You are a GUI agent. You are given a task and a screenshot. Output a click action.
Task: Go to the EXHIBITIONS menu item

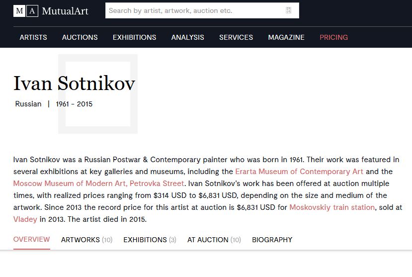coord(135,37)
